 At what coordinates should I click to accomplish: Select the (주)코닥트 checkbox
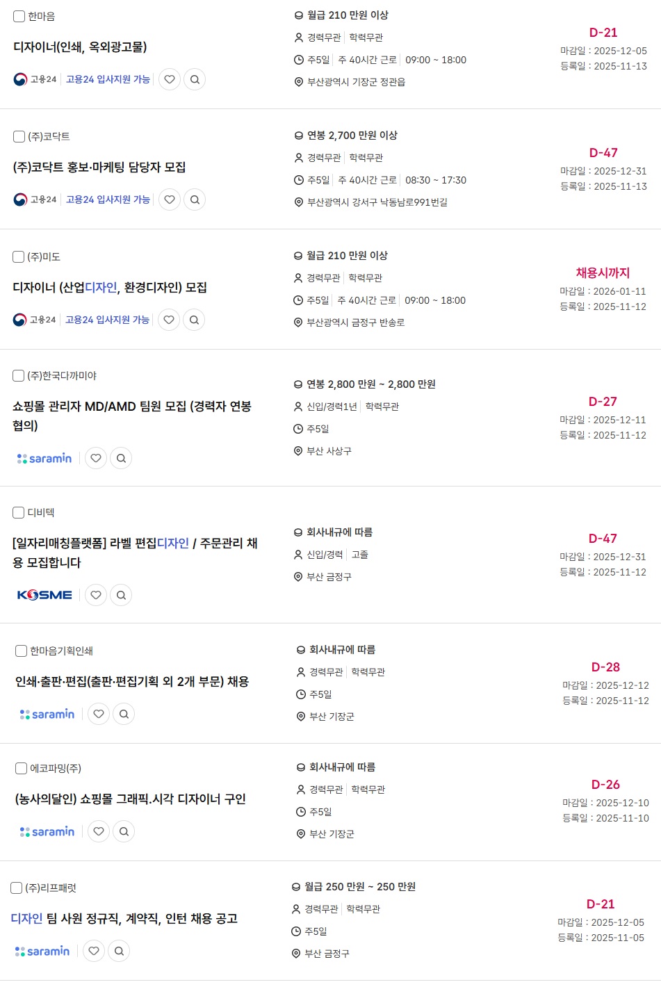click(19, 136)
